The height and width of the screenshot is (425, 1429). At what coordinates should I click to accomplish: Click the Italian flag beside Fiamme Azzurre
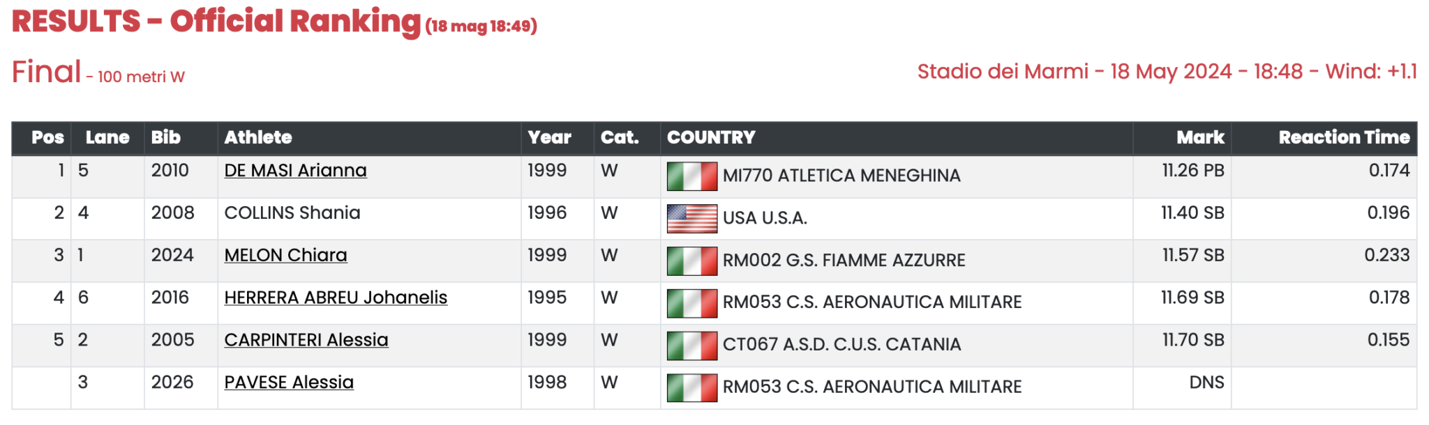pyautogui.click(x=691, y=261)
